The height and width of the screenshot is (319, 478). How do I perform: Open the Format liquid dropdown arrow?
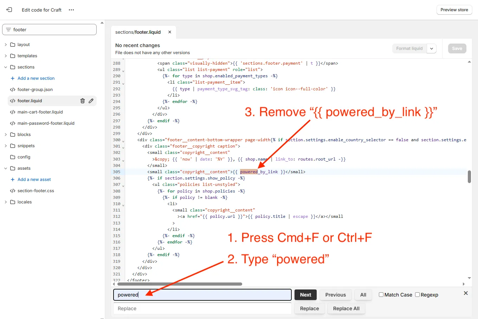click(432, 48)
